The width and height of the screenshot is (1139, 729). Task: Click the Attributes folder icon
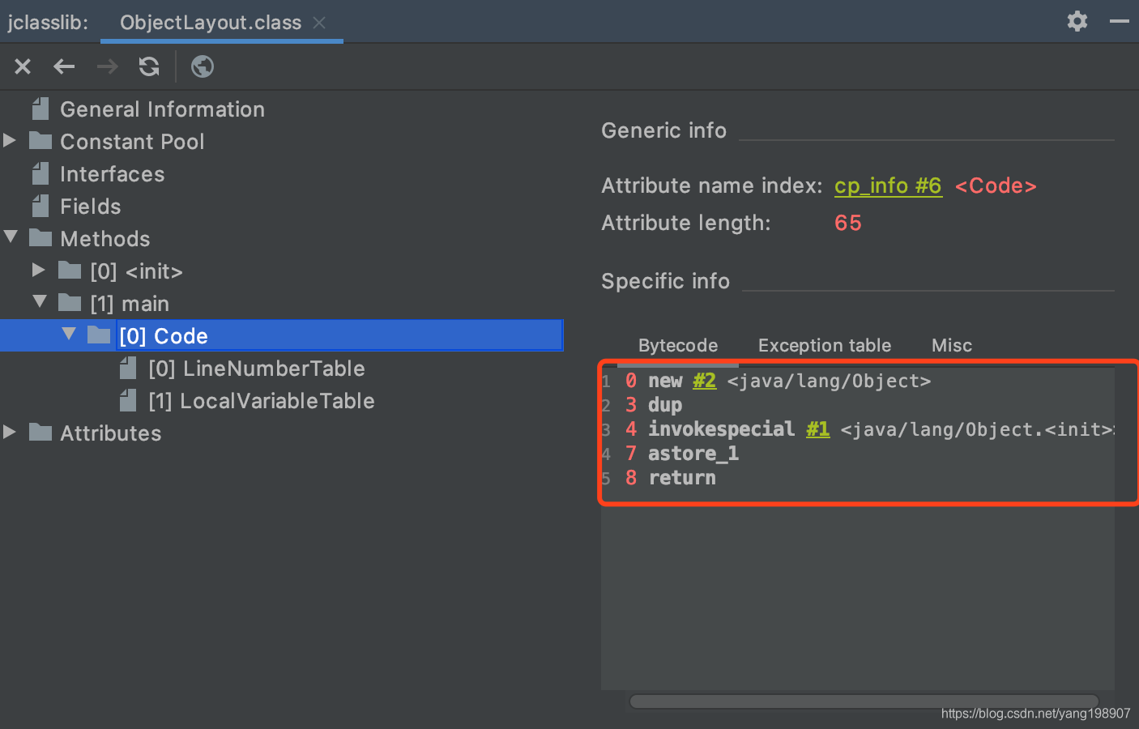[41, 433]
